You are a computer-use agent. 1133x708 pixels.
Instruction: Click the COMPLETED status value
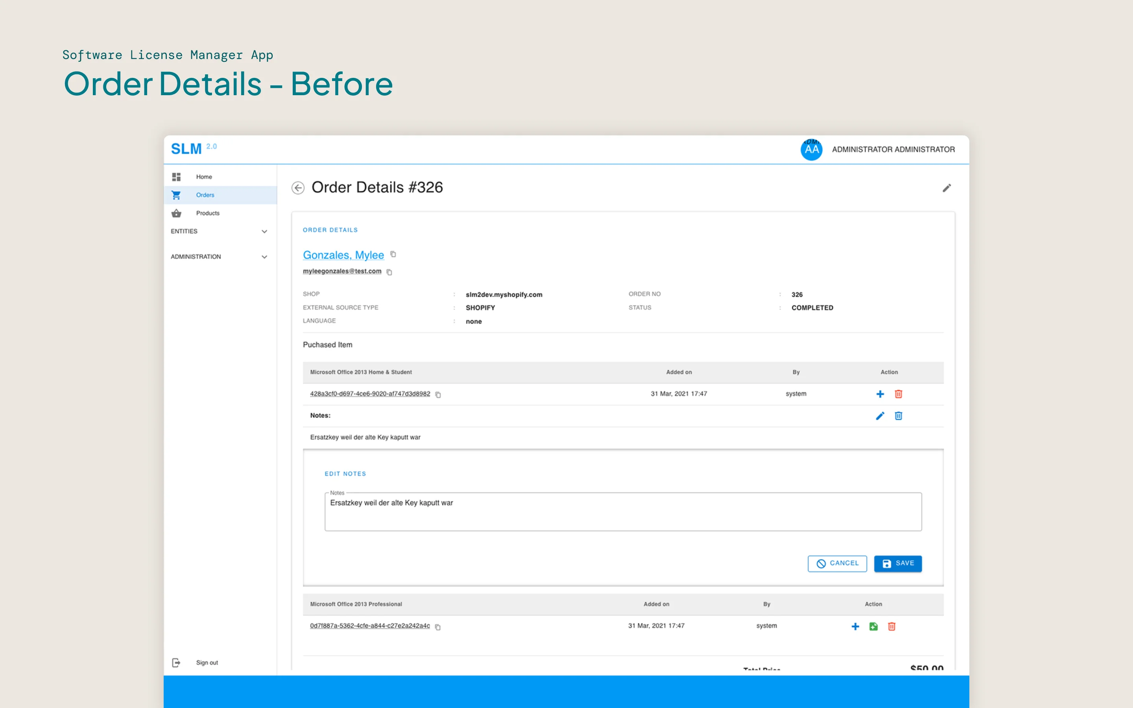pyautogui.click(x=812, y=308)
